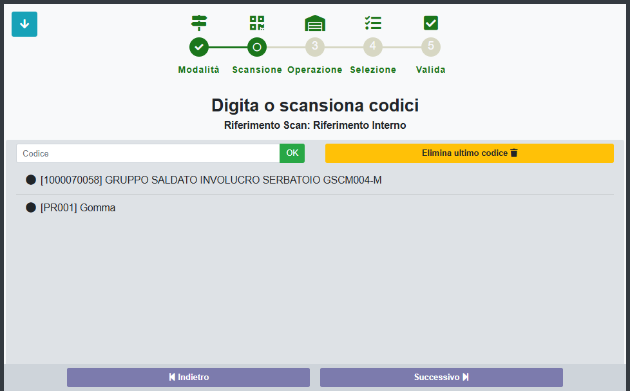Click Elimina ultimo codice button
The width and height of the screenshot is (630, 391).
[x=470, y=153]
